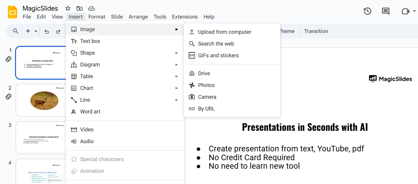The height and width of the screenshot is (184, 418).
Task: Select the slide 2 deer thumbnail
Action: 41,100
